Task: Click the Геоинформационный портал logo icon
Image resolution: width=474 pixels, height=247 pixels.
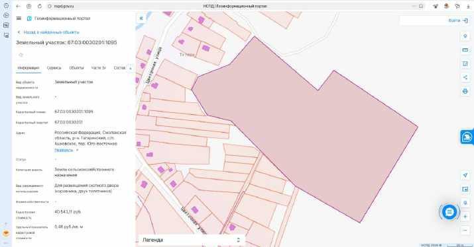Action: point(29,18)
